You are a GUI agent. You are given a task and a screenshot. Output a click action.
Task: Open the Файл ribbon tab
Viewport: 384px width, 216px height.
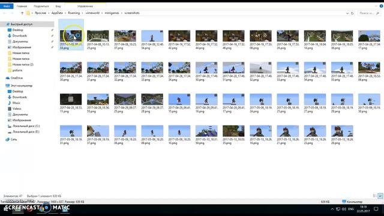point(7,6)
